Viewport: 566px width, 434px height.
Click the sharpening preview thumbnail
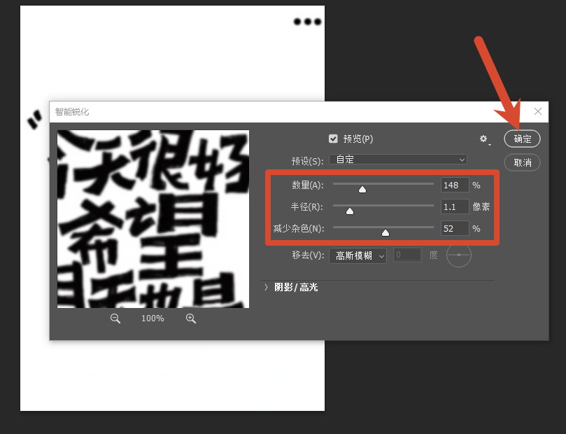coord(153,219)
